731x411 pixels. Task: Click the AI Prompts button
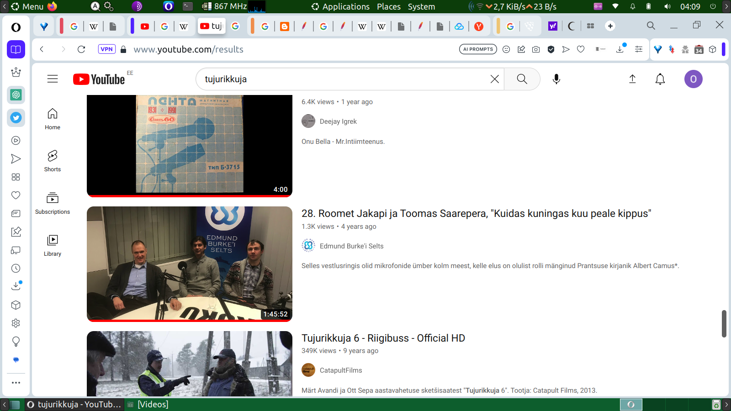(478, 49)
